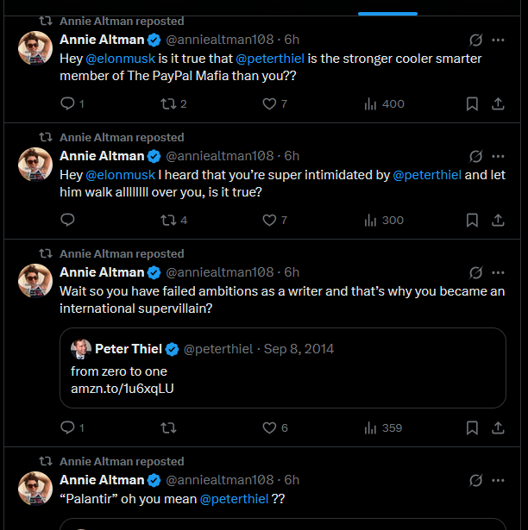Open Grok icon on intimidated tweet

[475, 156]
